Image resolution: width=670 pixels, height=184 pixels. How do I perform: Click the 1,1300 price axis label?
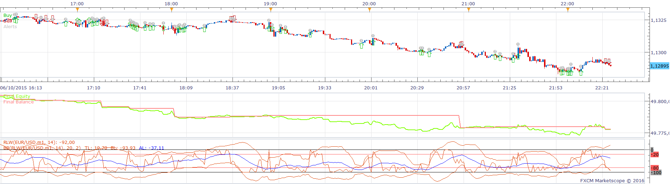[x=659, y=53]
